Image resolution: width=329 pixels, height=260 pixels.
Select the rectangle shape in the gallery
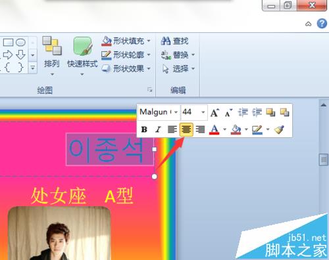(8, 42)
